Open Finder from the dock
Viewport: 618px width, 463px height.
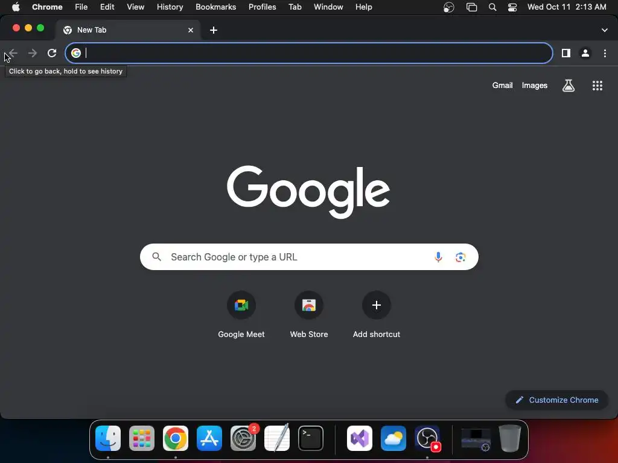point(108,438)
